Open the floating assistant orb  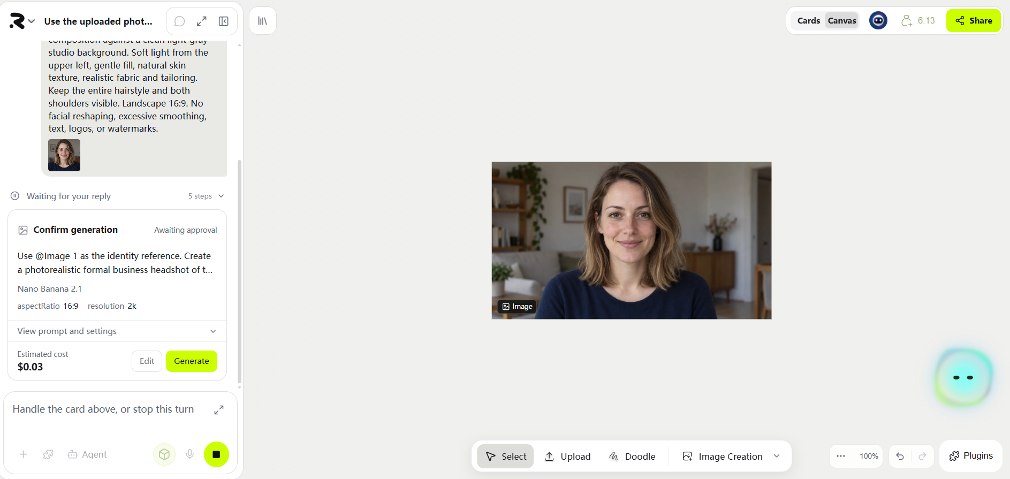pos(963,377)
